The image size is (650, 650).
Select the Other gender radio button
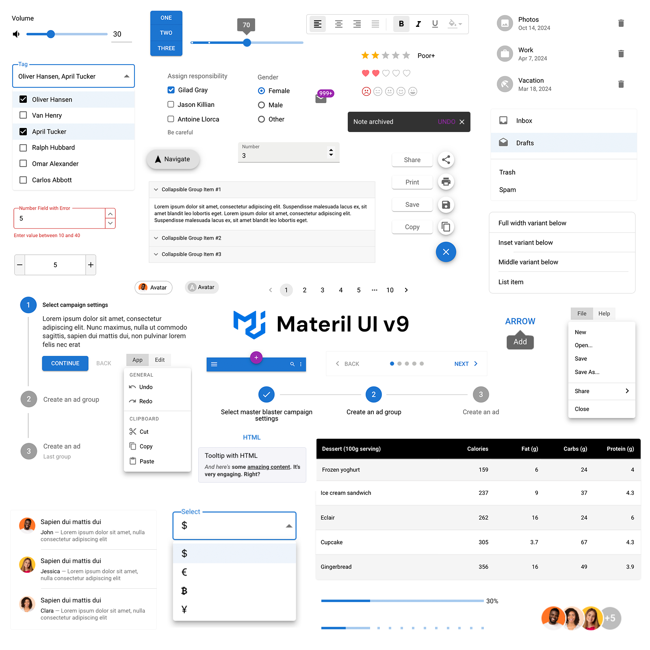click(x=262, y=119)
